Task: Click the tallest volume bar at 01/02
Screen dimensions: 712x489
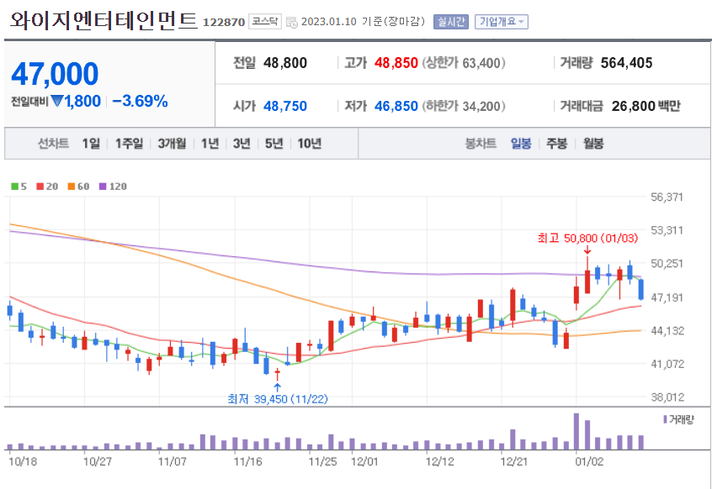Action: click(577, 431)
